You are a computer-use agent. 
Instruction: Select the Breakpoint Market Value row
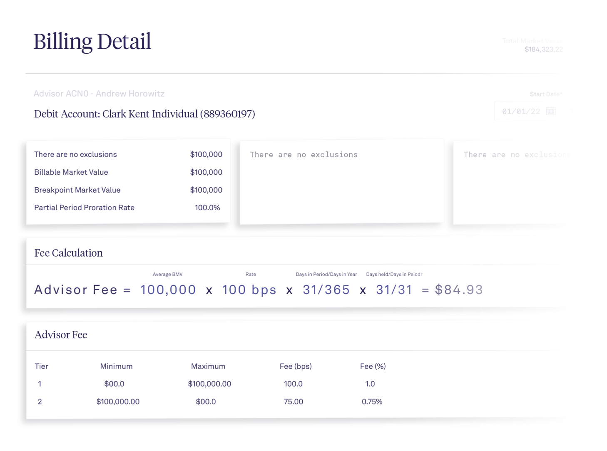point(128,190)
